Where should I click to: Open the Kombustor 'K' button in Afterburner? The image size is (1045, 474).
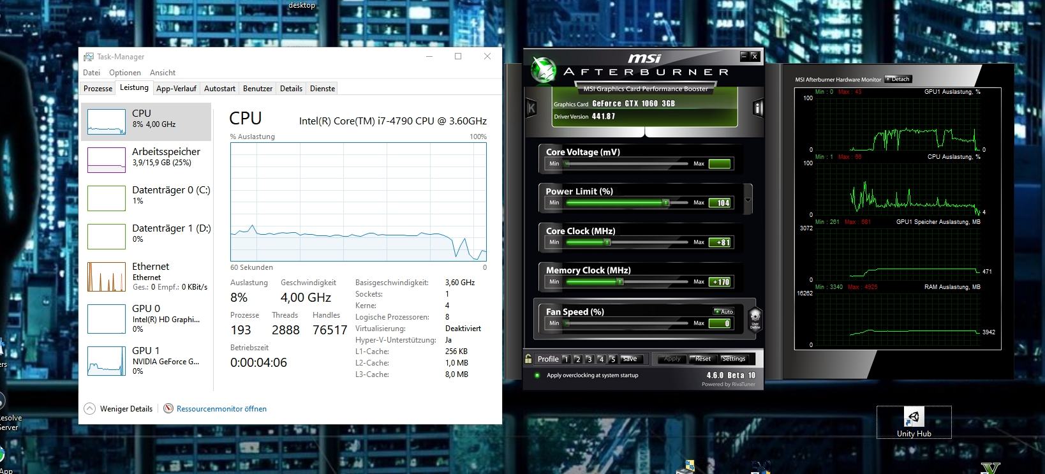click(531, 108)
